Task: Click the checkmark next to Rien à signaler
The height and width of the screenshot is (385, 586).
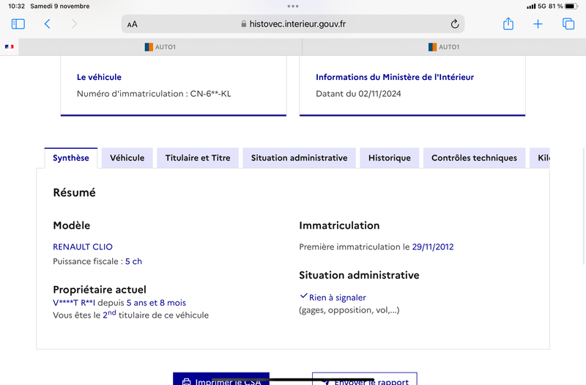Action: 304,296
